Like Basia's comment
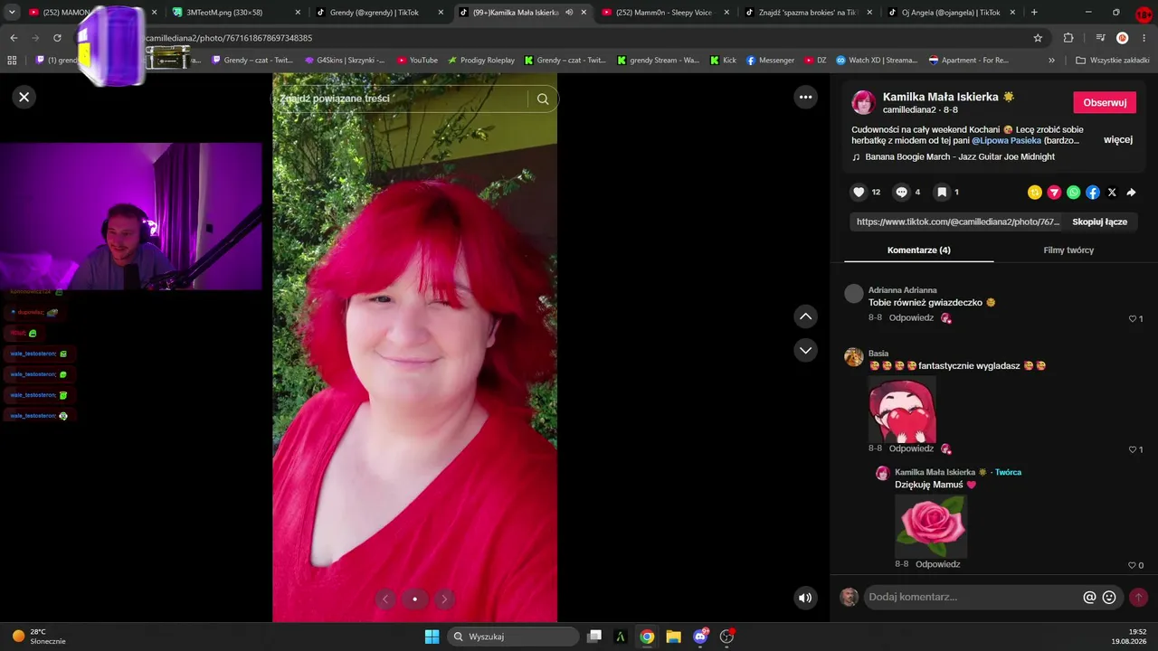 point(1132,449)
